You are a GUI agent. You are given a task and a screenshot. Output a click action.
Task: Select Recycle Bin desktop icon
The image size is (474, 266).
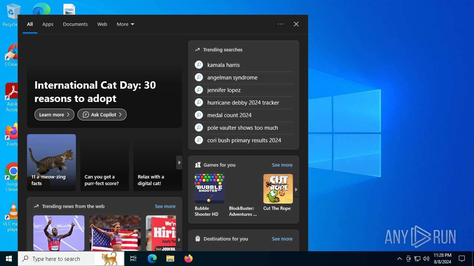(11, 16)
